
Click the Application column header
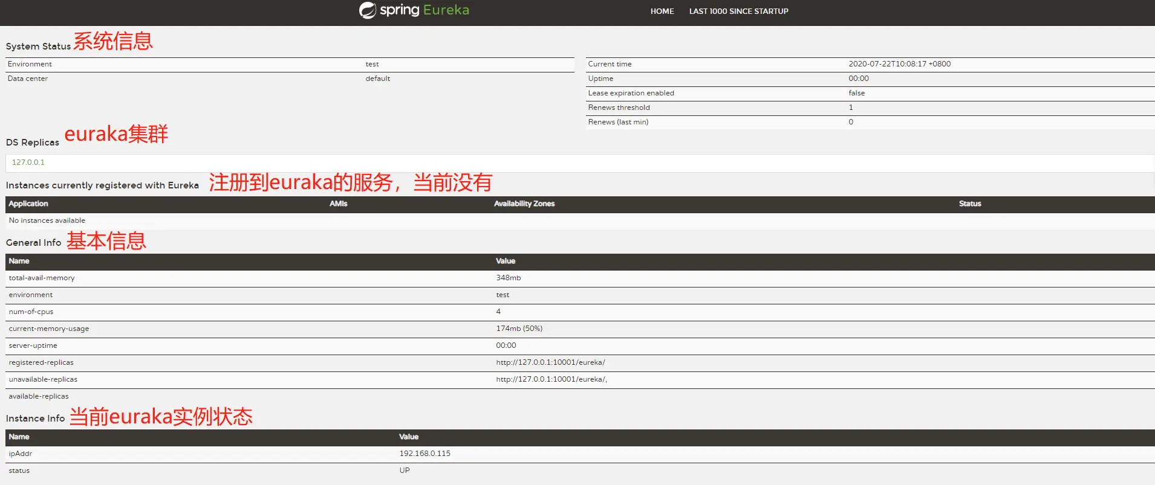(x=28, y=204)
